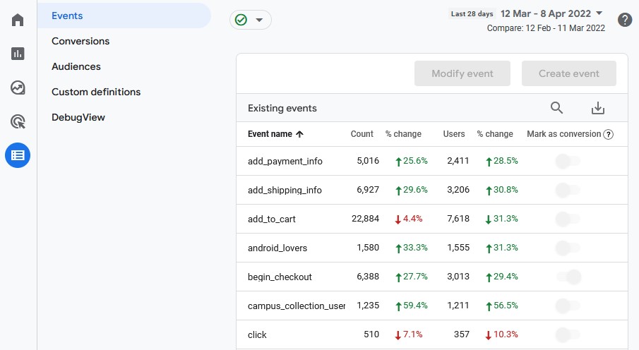Click users value 3,206
This screenshot has width=639, height=350.
(x=458, y=190)
